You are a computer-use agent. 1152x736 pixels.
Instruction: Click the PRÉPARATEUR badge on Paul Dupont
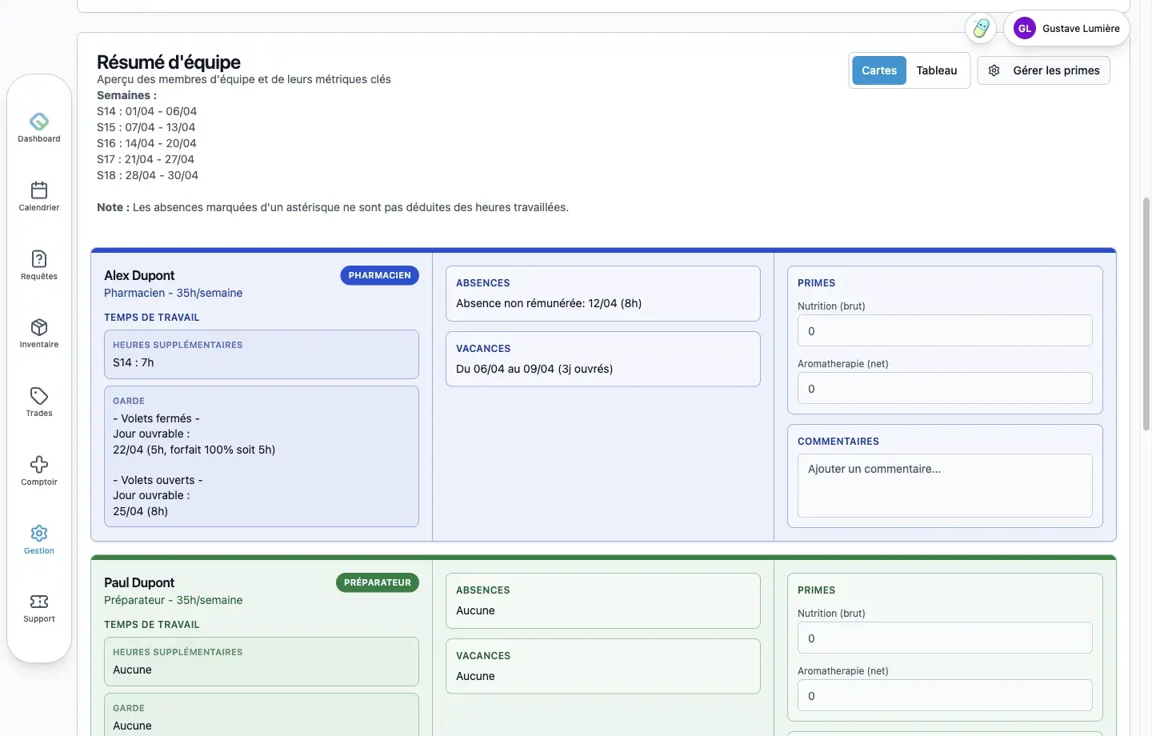click(x=377, y=582)
